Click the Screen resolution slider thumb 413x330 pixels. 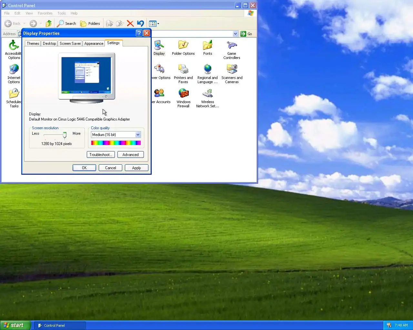click(65, 135)
